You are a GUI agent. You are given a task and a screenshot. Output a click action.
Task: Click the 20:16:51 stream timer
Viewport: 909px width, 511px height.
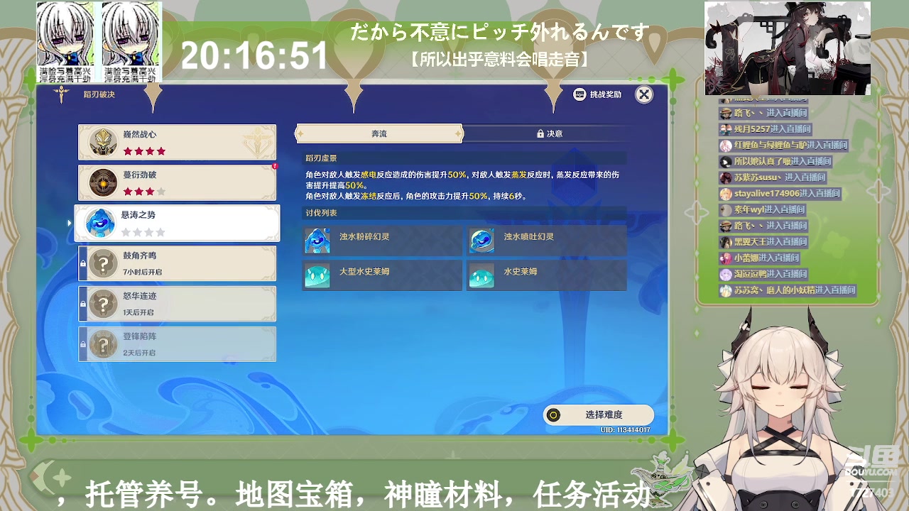(254, 55)
